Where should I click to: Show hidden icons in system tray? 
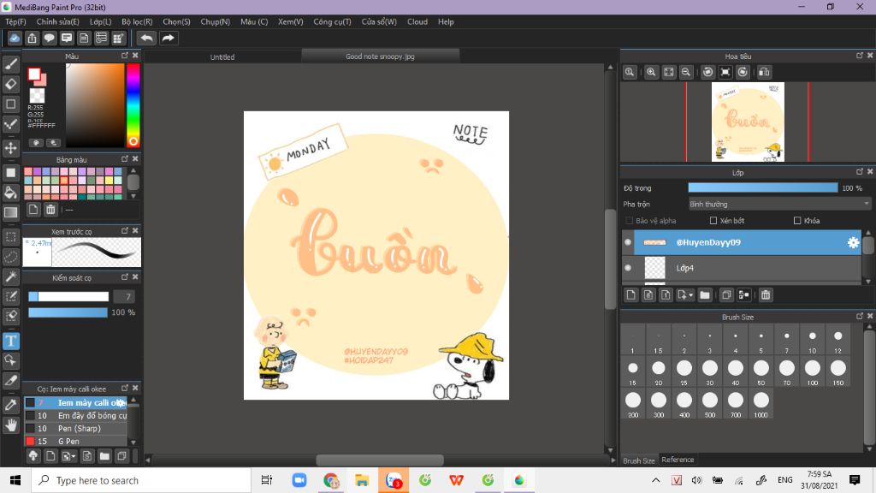[656, 480]
